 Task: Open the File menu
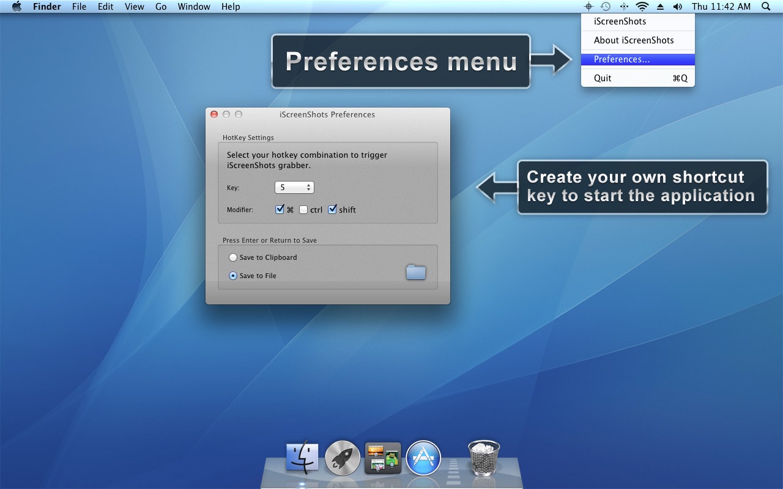click(x=79, y=7)
